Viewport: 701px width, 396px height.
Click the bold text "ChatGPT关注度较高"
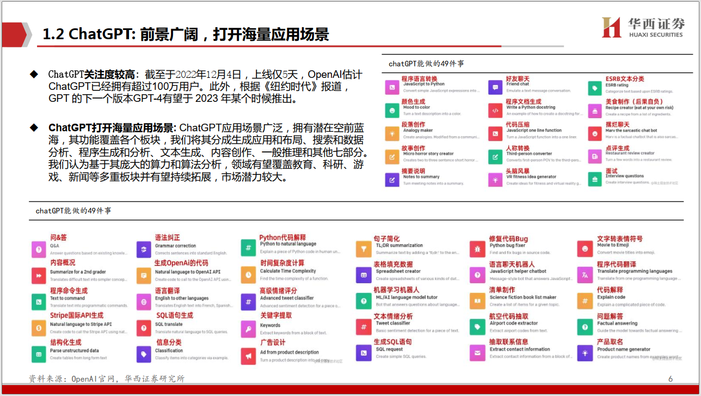(x=91, y=74)
